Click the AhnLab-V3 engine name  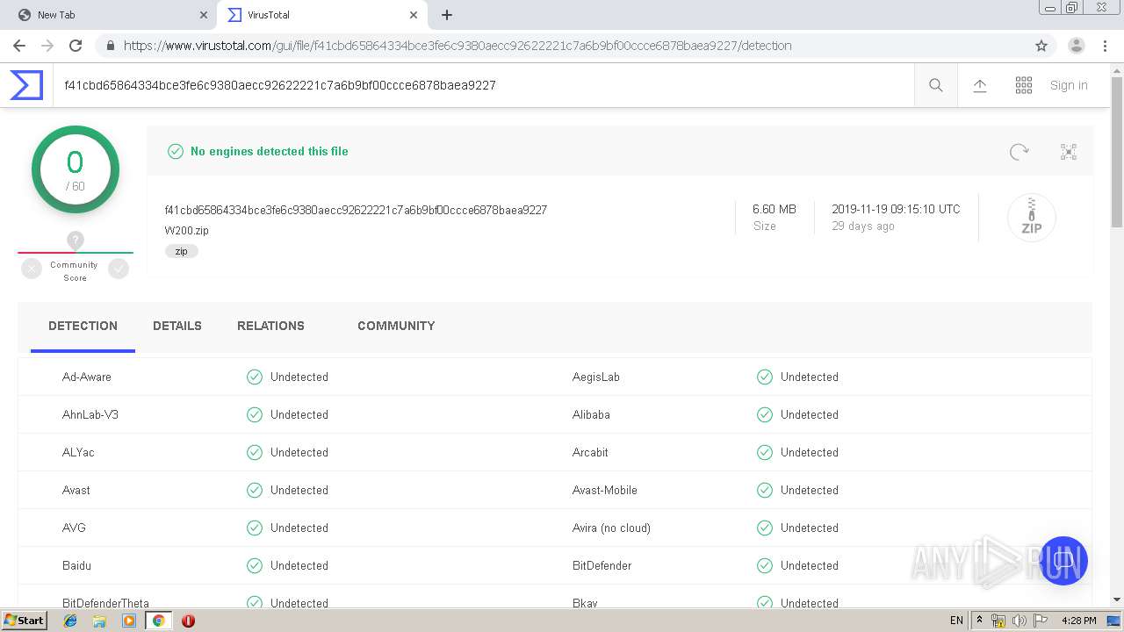(90, 414)
